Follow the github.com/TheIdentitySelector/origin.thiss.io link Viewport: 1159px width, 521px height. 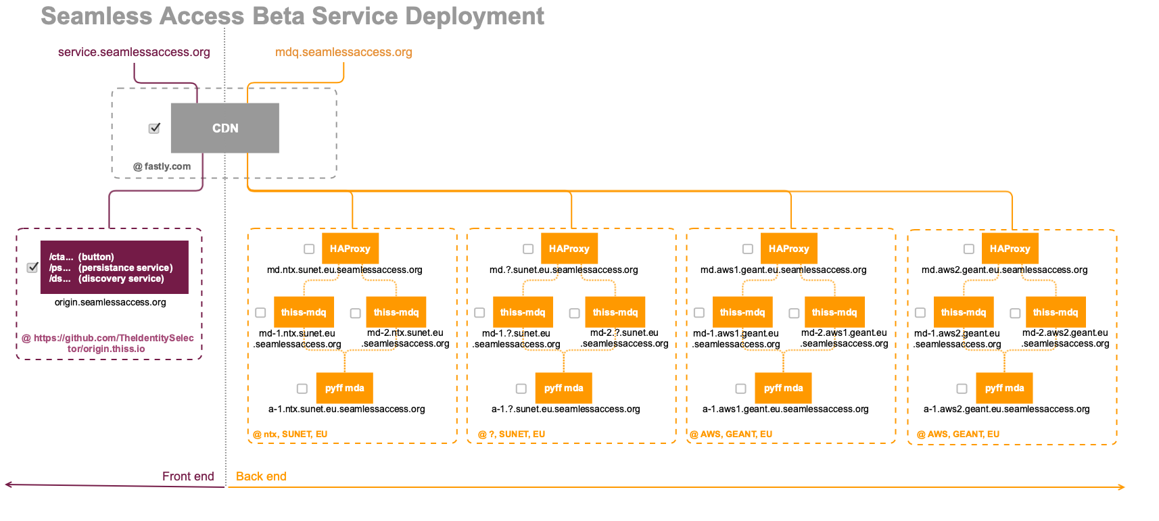pos(108,343)
